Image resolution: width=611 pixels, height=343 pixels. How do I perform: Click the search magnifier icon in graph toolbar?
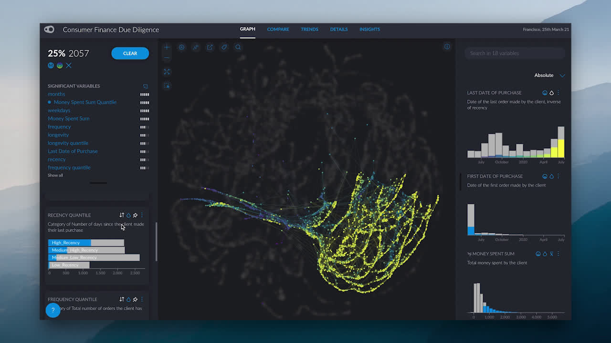click(x=238, y=47)
